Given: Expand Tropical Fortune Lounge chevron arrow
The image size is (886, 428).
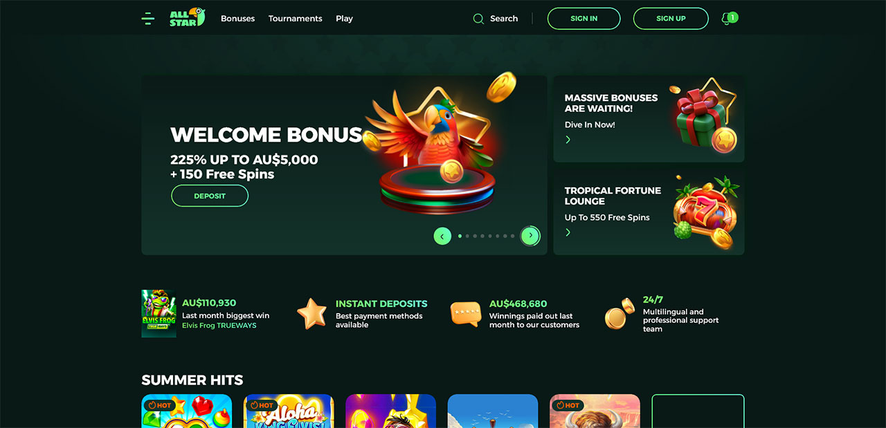Looking at the screenshot, I should [x=568, y=232].
